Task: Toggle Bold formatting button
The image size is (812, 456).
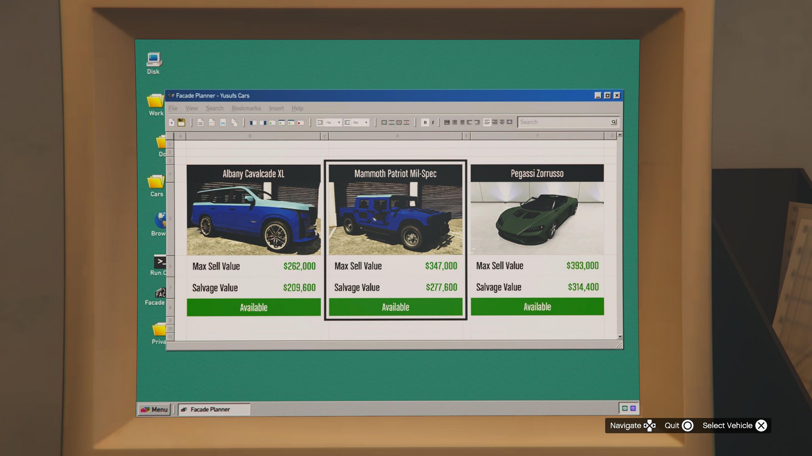Action: [425, 123]
